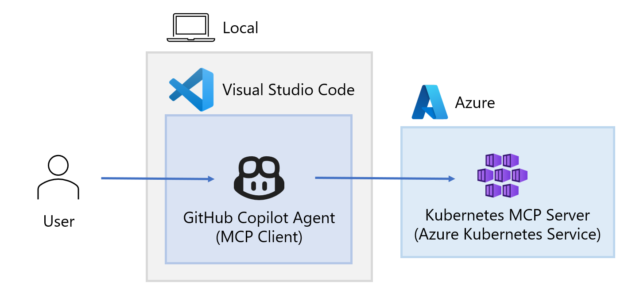Click the 'Kubernetes MCP Server' text
The image size is (640, 294).
(508, 215)
